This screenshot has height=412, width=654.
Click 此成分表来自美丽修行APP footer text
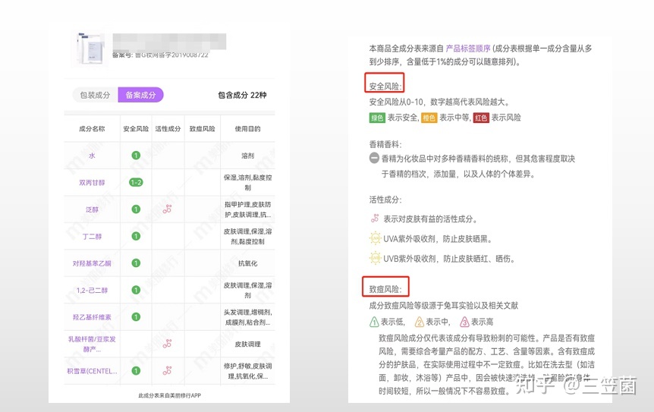tap(170, 395)
